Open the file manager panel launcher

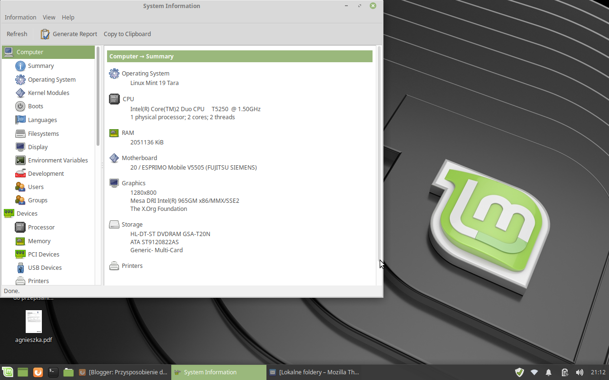[69, 372]
